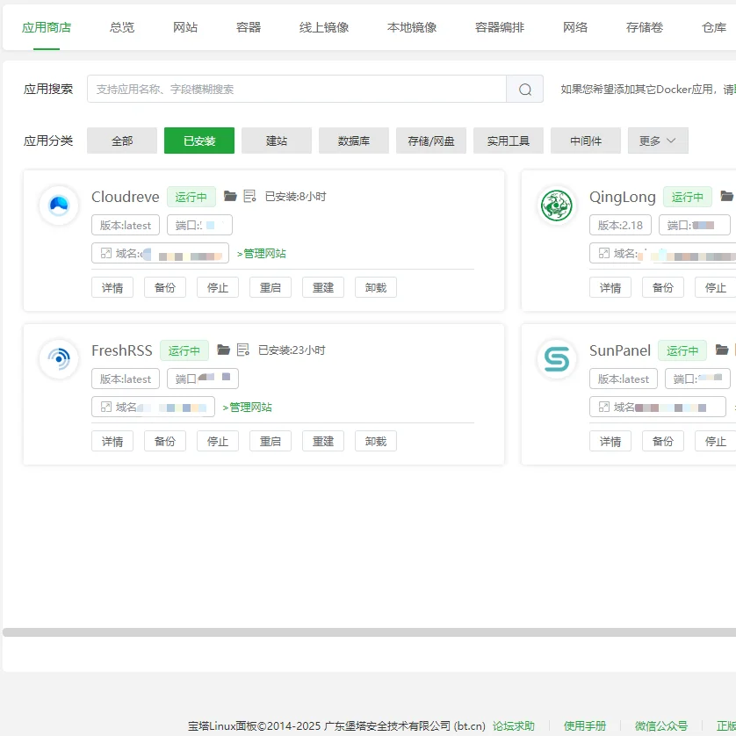Image resolution: width=736 pixels, height=736 pixels.
Task: View FreshRSS log document icon
Action: [x=243, y=350]
